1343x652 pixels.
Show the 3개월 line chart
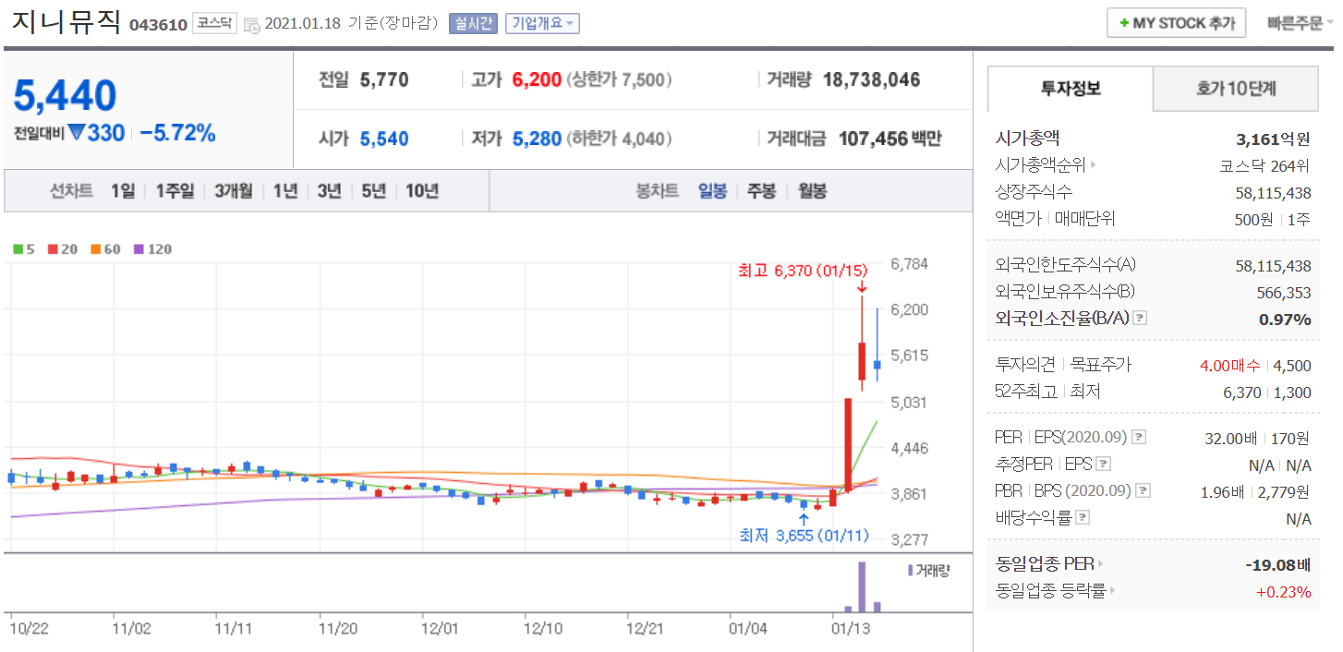point(233,191)
